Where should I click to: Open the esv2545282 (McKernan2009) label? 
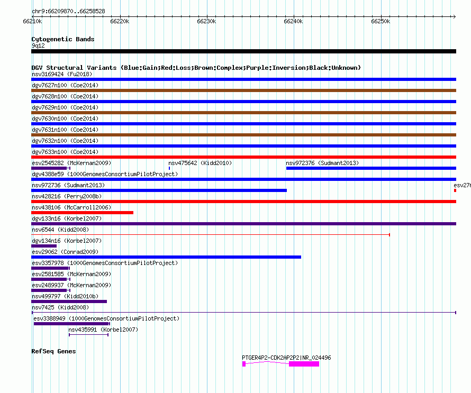coord(71,163)
